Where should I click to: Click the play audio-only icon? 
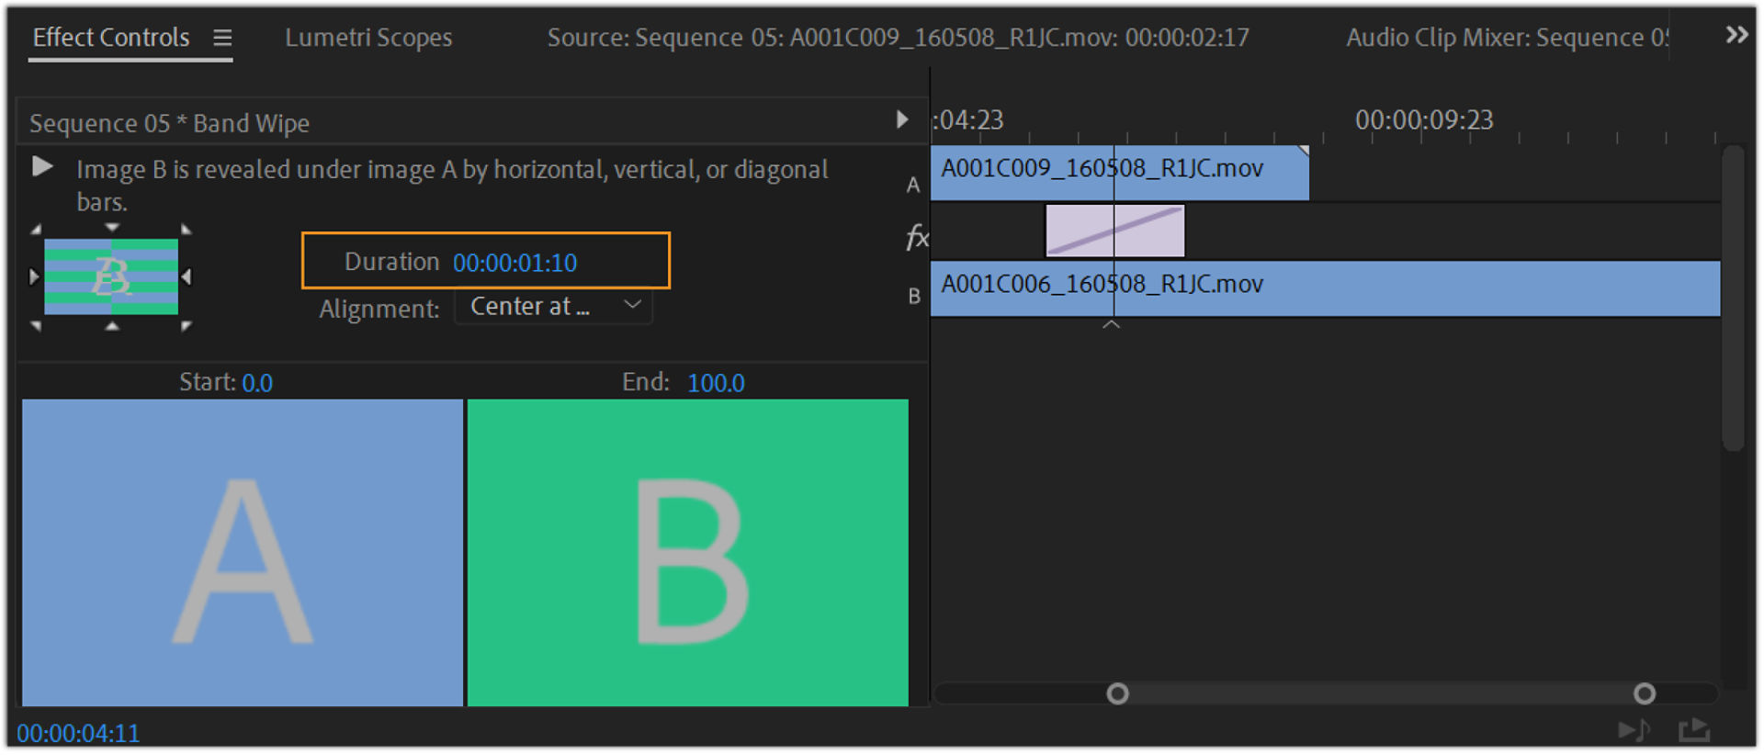pyautogui.click(x=1634, y=730)
